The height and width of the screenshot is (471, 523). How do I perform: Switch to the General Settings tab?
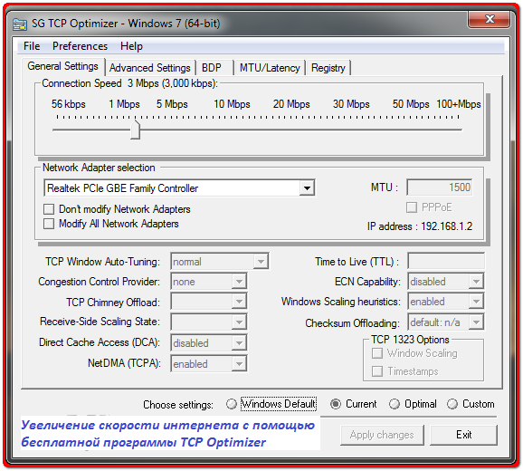pos(63,66)
